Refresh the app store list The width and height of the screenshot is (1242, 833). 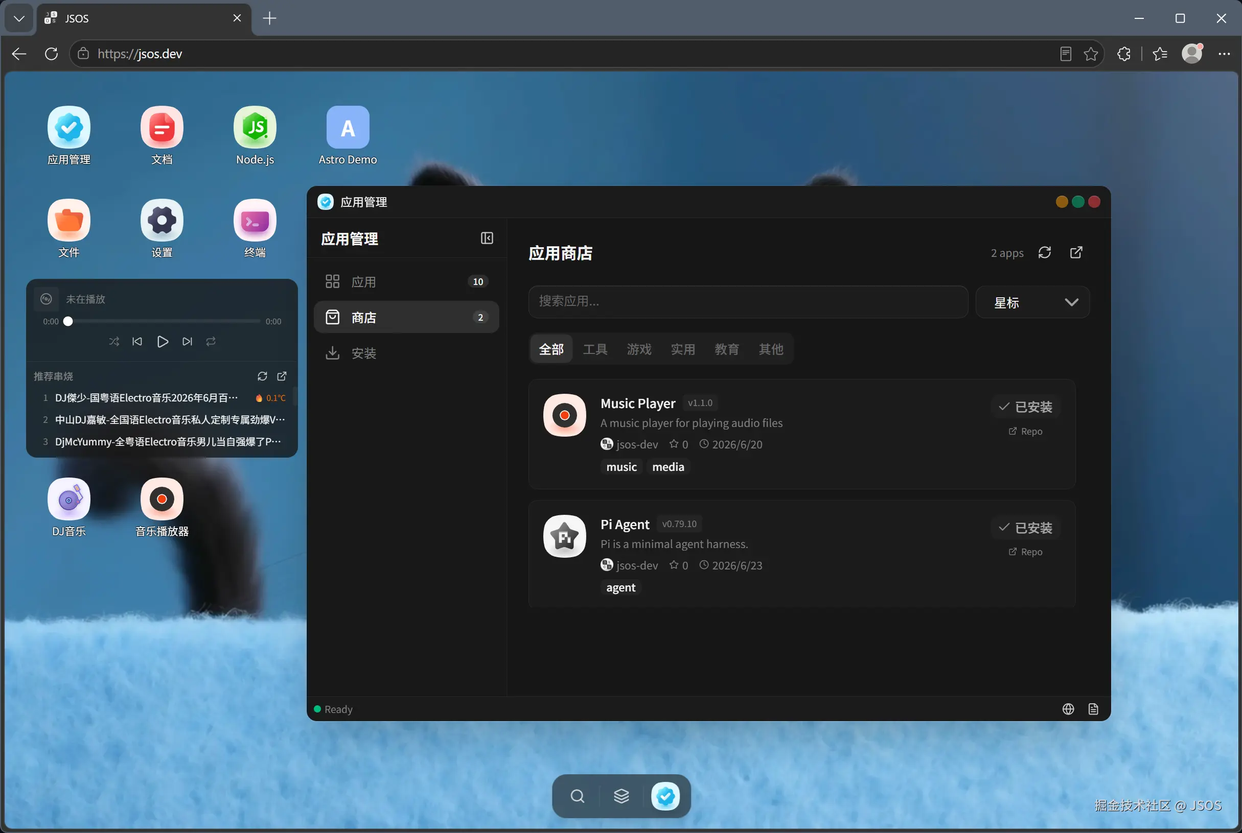1044,252
